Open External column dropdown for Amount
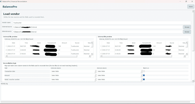 coord(73,75)
